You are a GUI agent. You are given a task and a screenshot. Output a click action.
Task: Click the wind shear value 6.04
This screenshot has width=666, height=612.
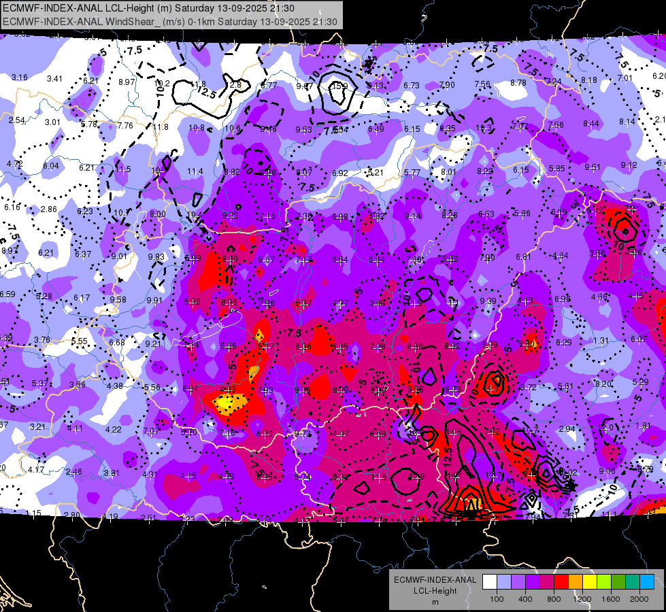51,166
